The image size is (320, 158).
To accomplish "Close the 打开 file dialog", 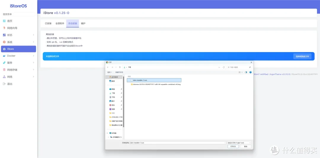I will click(251, 62).
